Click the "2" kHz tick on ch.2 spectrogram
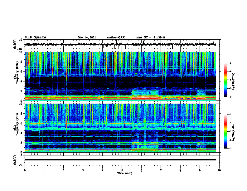This screenshot has height=191, width=247. [22, 143]
